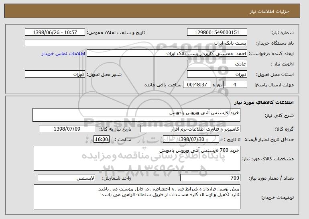Click the label گروه کالا
This screenshot has height=219, width=309.
(x=284, y=129)
